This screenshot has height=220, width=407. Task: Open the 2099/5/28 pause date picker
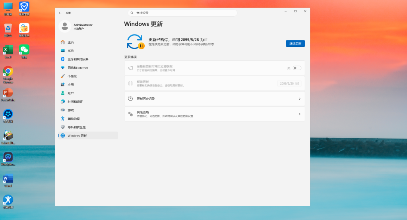pyautogui.click(x=289, y=83)
